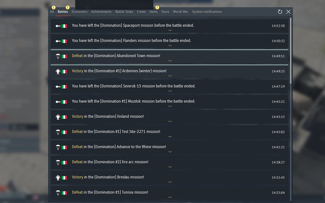Click trophy icon on Breslau victory row
This screenshot has width=325, height=203.
[x=58, y=178]
